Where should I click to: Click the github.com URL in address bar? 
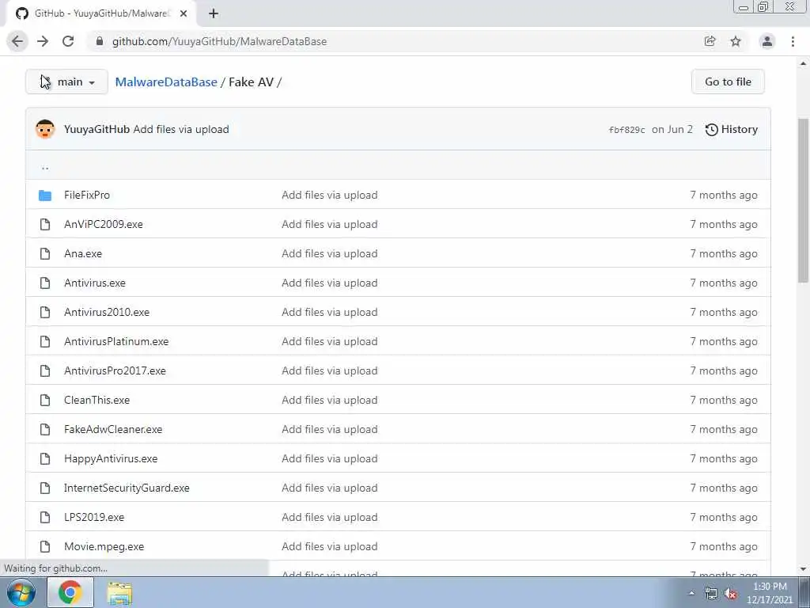(x=220, y=41)
